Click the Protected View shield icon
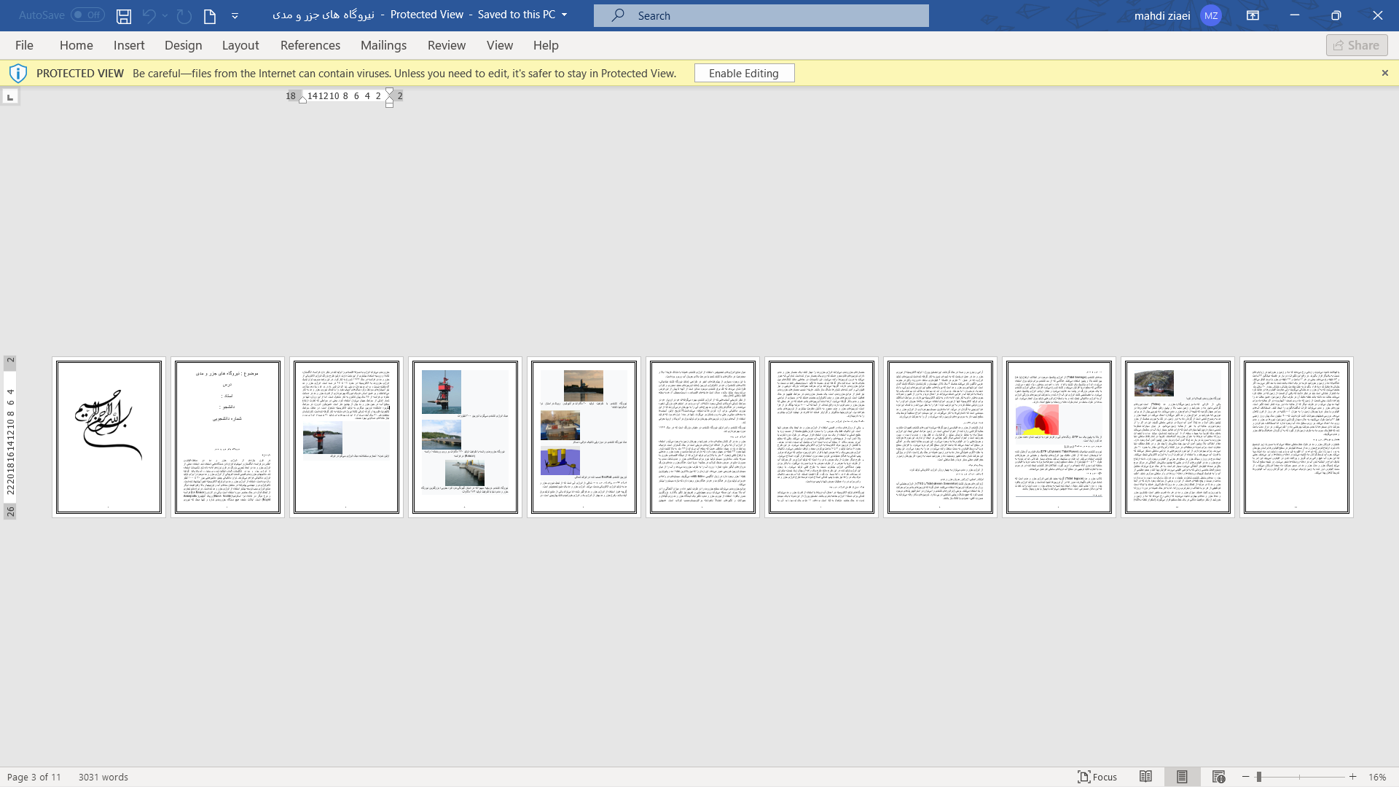 18,73
